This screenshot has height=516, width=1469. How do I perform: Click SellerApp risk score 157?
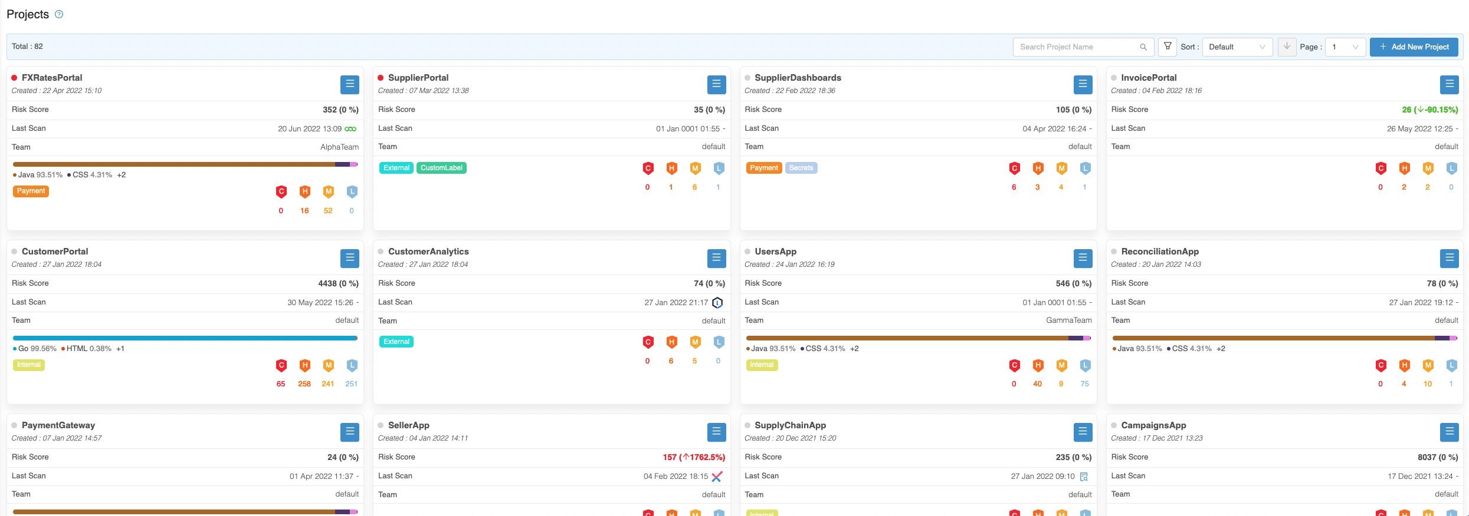point(694,457)
